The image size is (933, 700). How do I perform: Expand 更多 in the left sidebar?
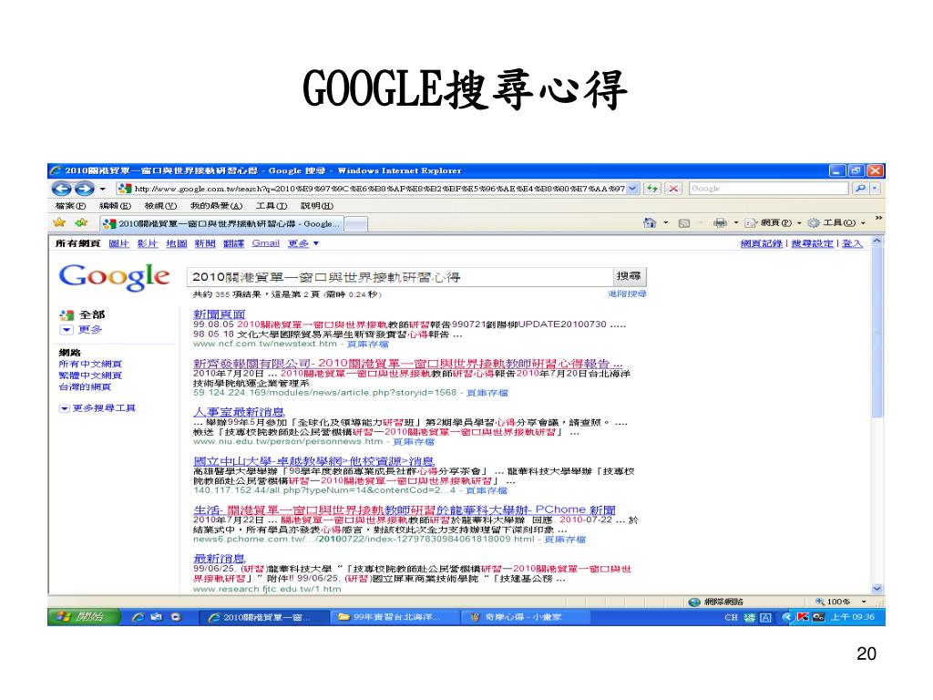coord(81,330)
